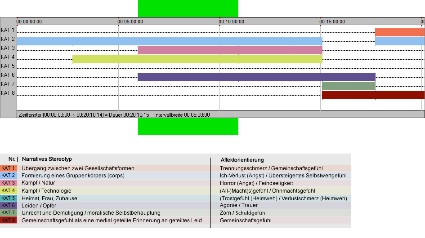
Task: Click the pink KAT 3 legend swatch
Action: (9, 183)
